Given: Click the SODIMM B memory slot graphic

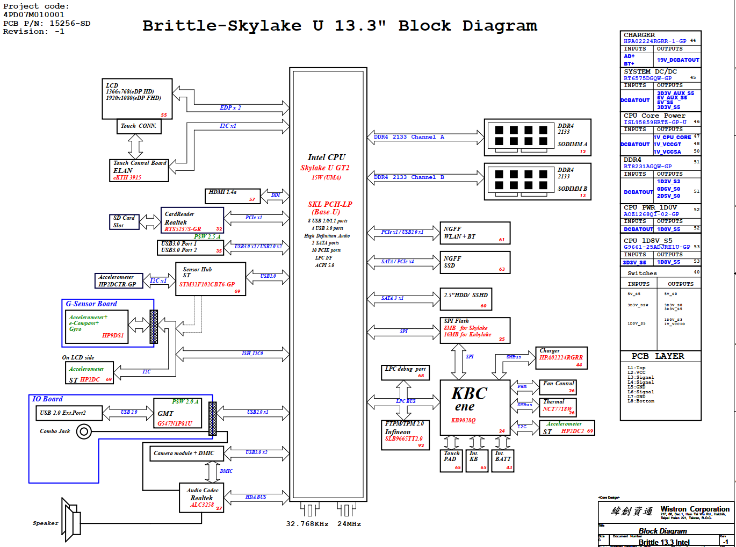Looking at the screenshot, I should tap(521, 182).
